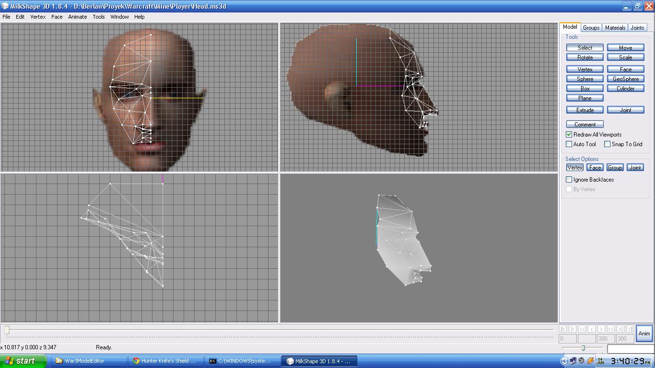
Task: Click the total frames field showing 300
Action: pyautogui.click(x=625, y=338)
